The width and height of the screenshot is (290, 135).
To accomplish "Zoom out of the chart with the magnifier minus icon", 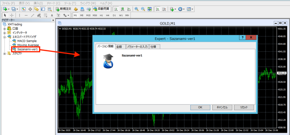I will (143, 9).
